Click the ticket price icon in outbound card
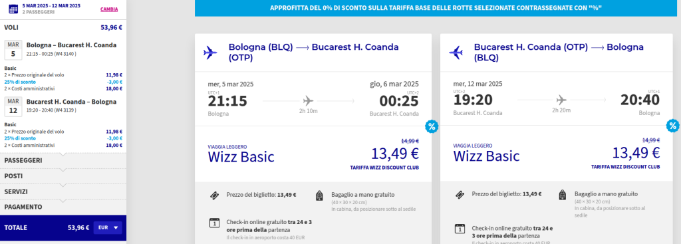Screen dimensions: 681x244 pos(214,196)
